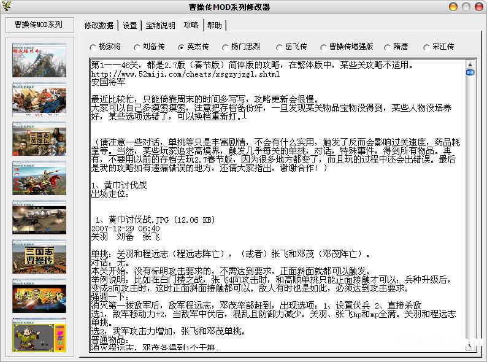This screenshot has height=362, width=487.
Task: Select the dark battlefield thumbnail
Action: pos(39,217)
